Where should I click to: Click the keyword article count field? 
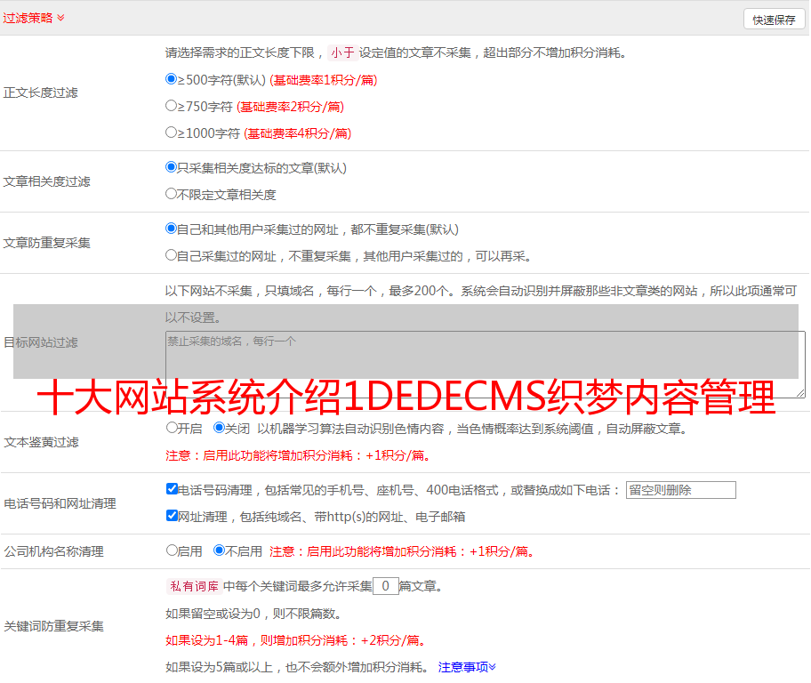click(385, 586)
